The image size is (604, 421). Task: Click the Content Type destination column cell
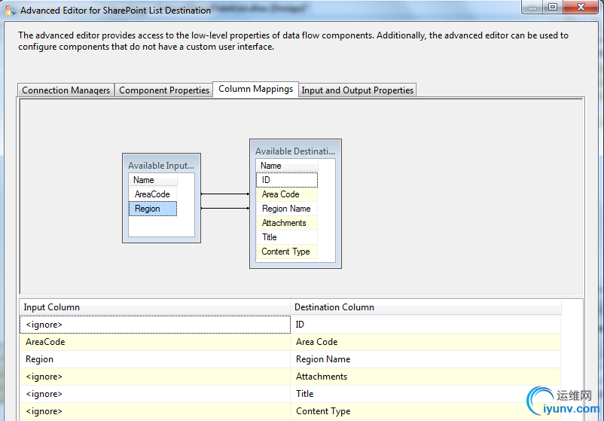(x=426, y=411)
